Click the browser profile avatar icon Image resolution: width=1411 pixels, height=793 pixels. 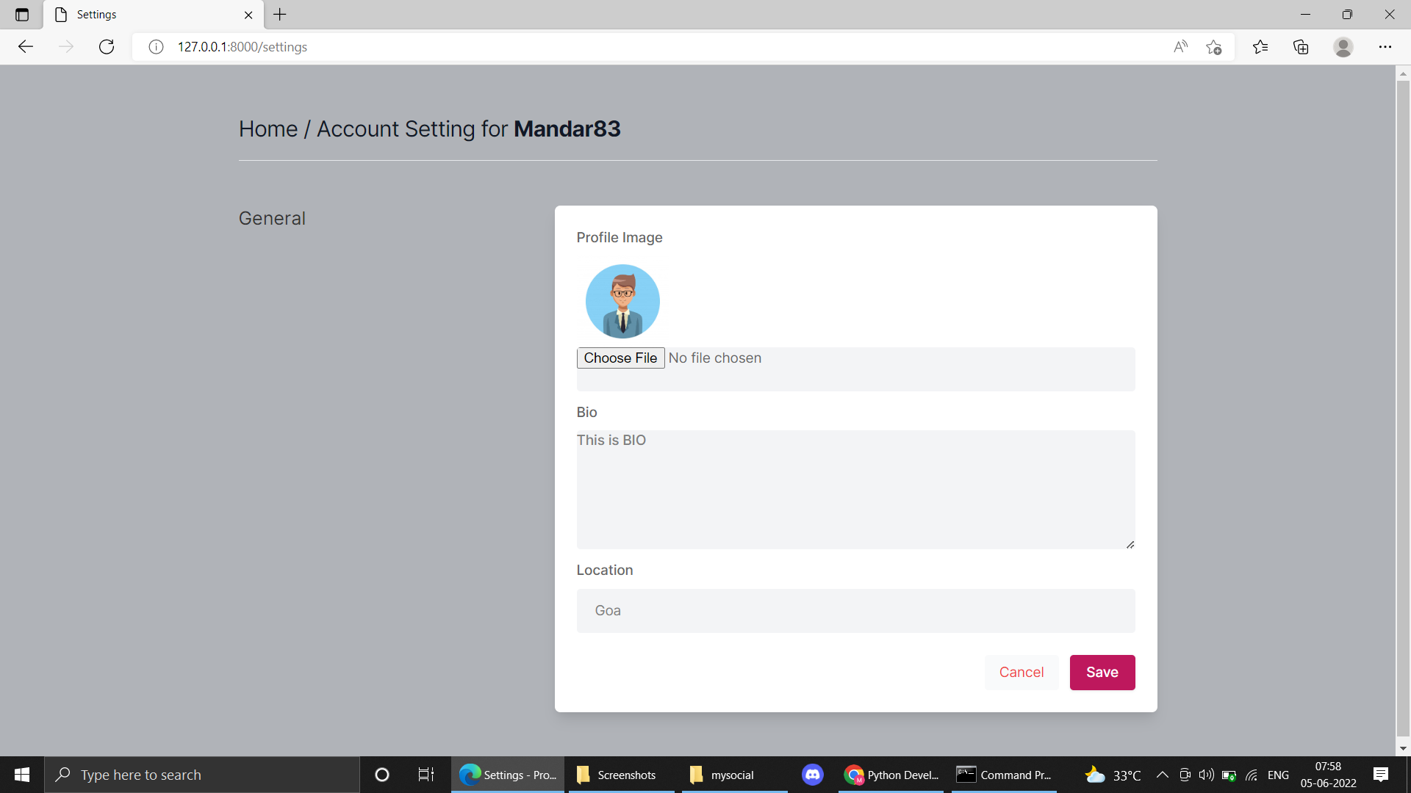[x=1343, y=46]
